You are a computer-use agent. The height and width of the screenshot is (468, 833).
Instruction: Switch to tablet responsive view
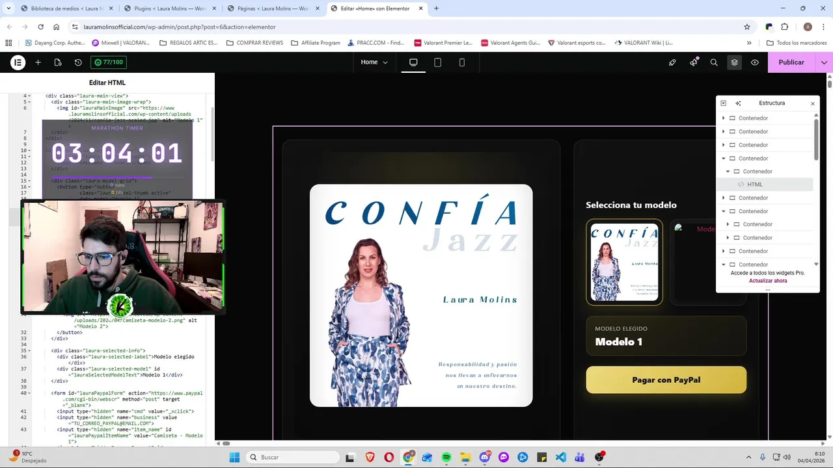pyautogui.click(x=437, y=62)
